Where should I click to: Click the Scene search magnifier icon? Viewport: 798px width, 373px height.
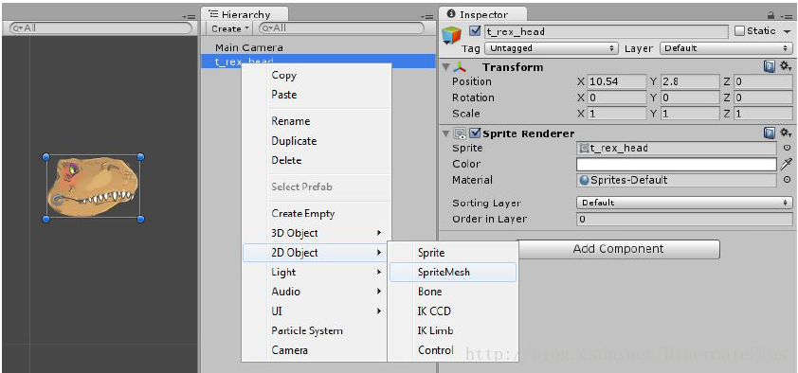point(18,28)
